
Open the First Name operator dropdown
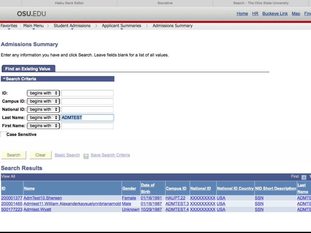coord(43,126)
